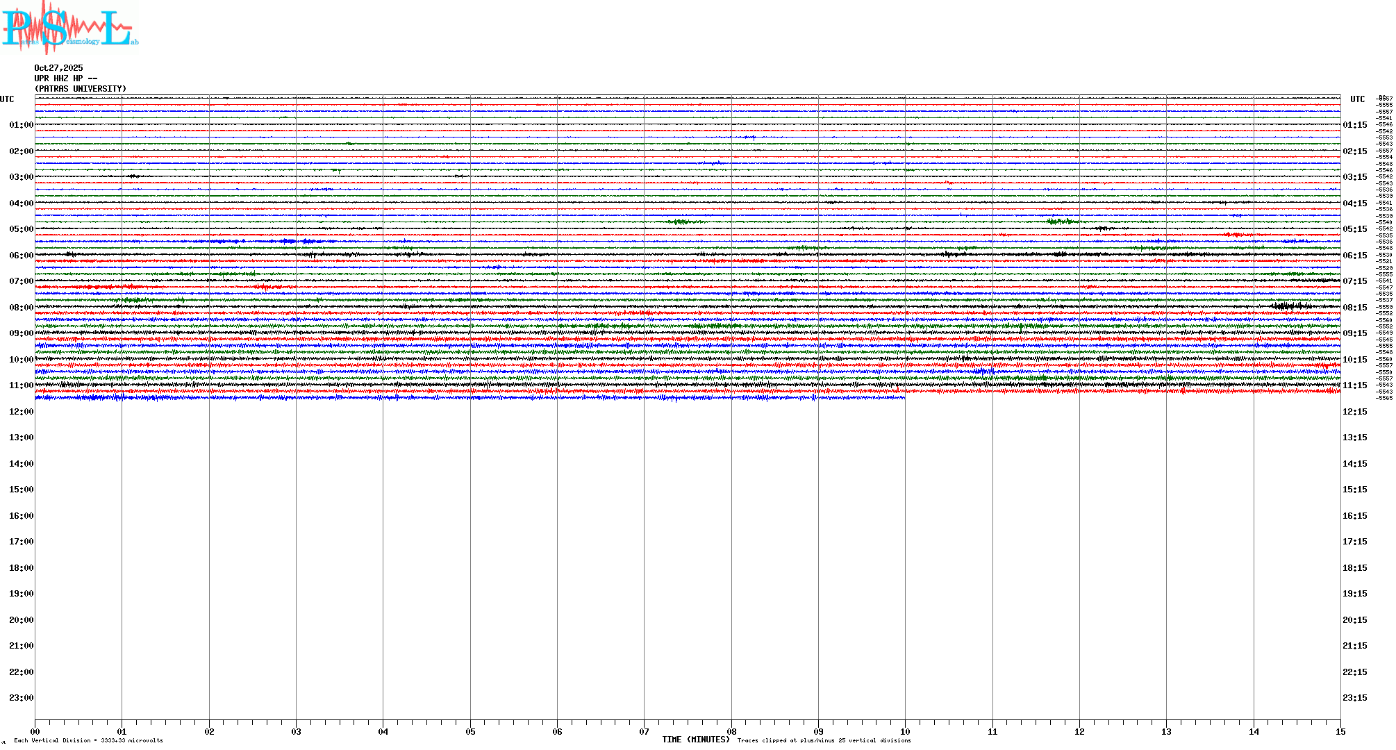Click the (PATRAS UNIVERSITY) header text
Viewport: 1396px width, 750px height.
click(x=81, y=89)
